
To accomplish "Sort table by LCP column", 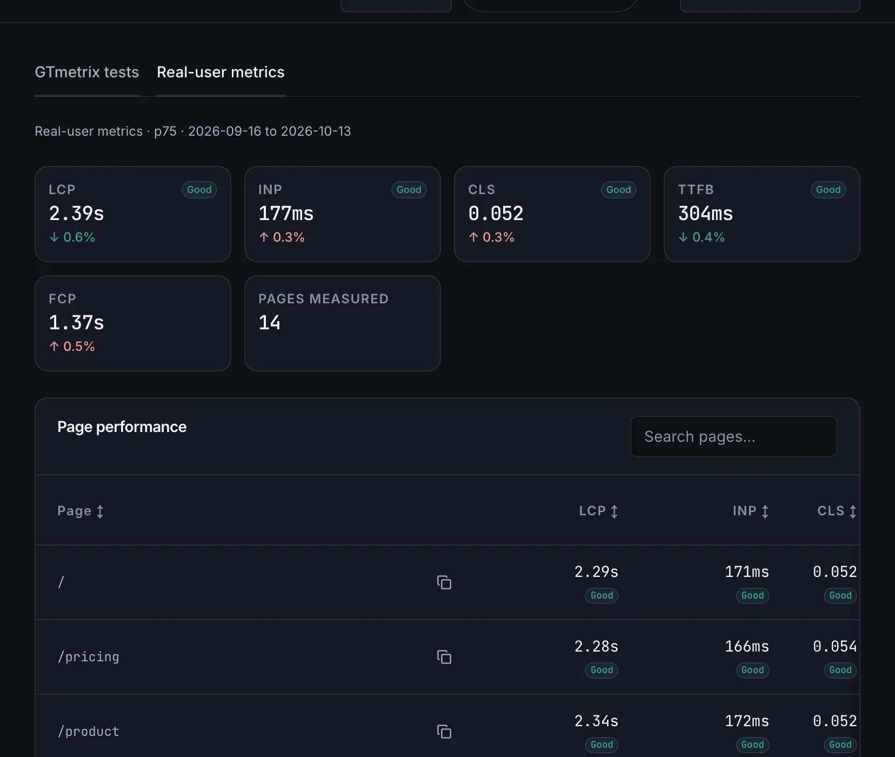I will pos(598,511).
